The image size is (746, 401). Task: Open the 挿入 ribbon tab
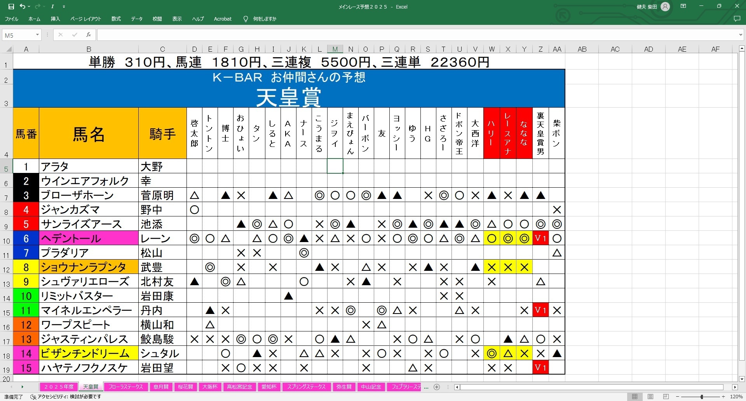[x=55, y=19]
